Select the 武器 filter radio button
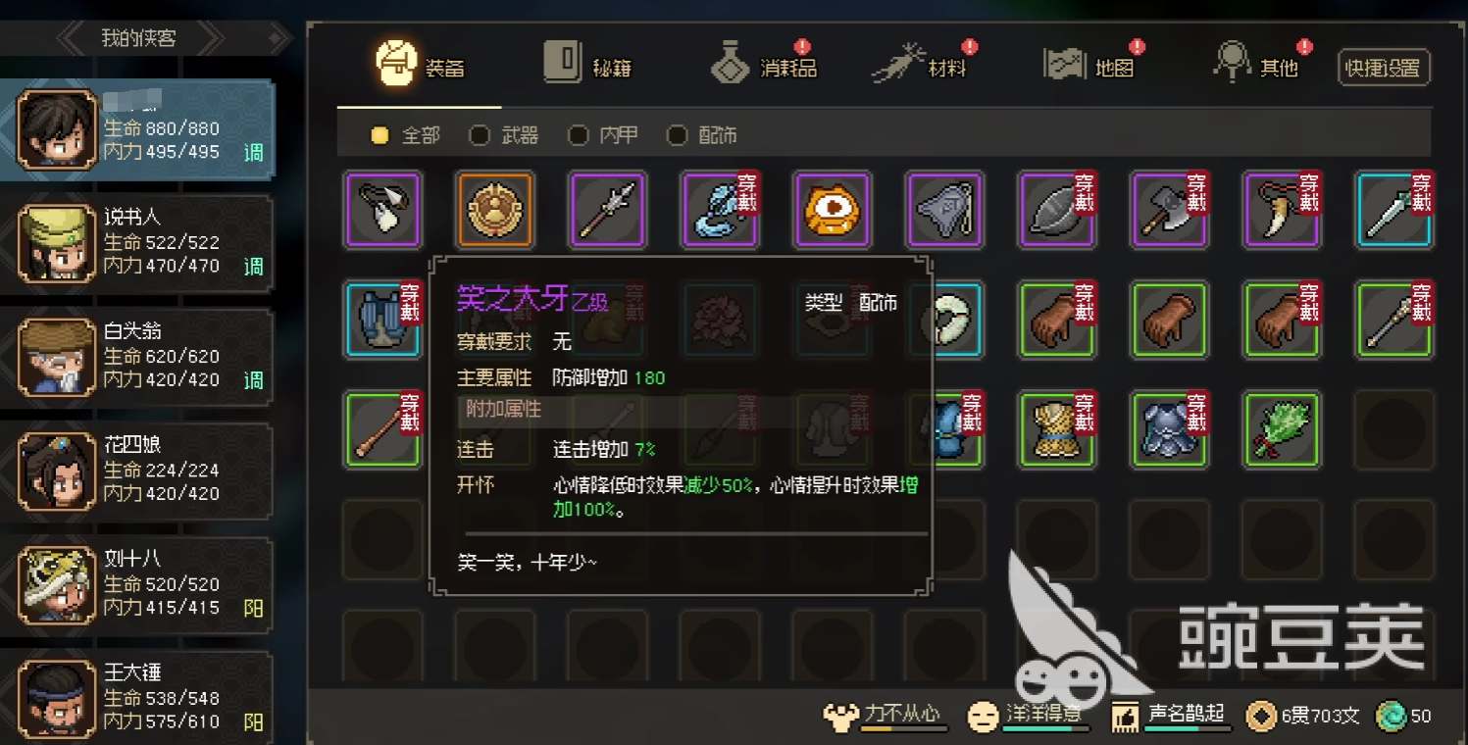The width and height of the screenshot is (1468, 745). pos(479,135)
